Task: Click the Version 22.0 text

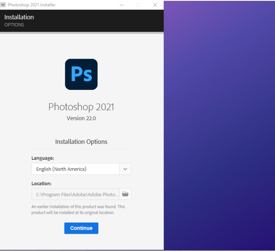Action: 81,118
